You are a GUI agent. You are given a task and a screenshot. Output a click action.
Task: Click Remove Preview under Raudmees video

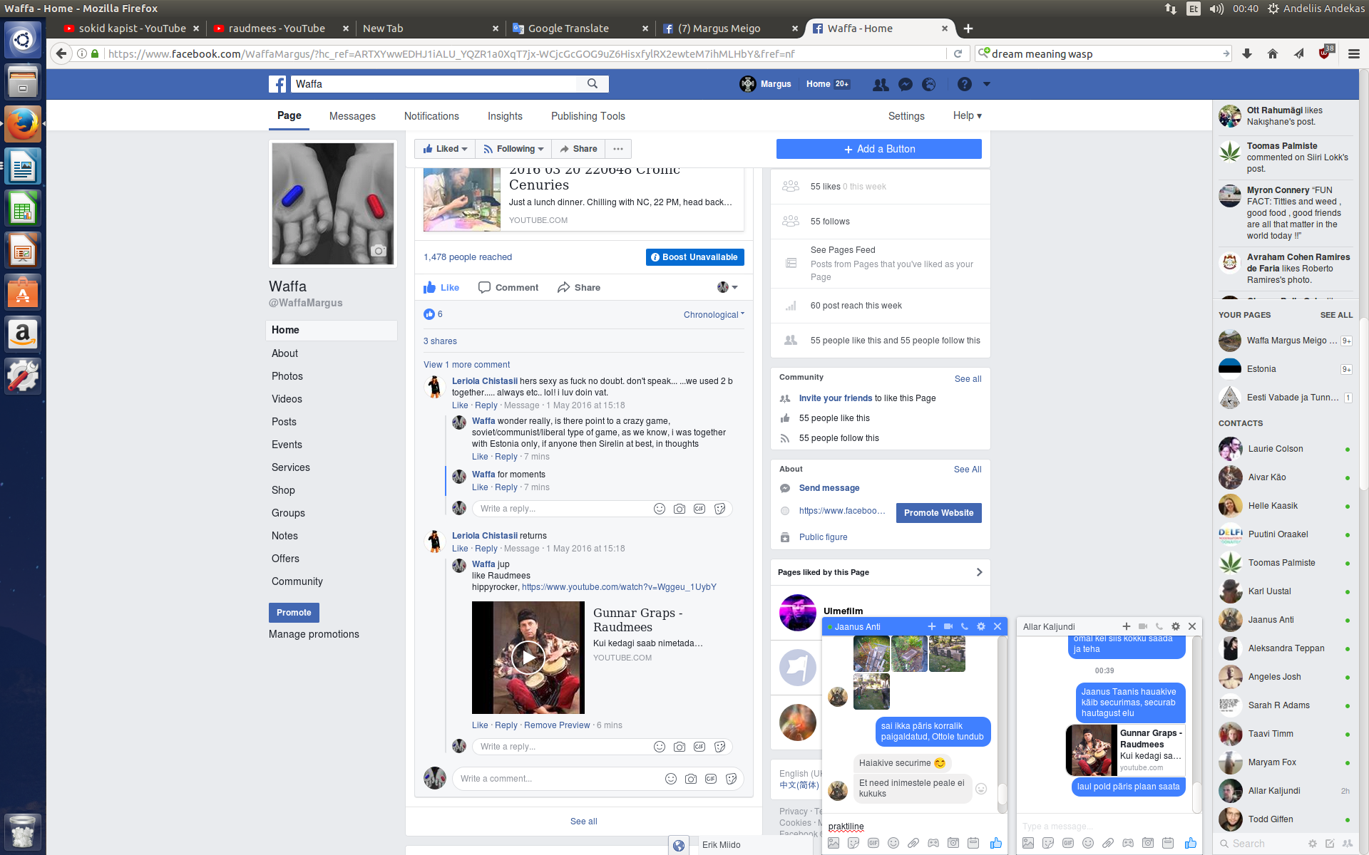(x=557, y=725)
